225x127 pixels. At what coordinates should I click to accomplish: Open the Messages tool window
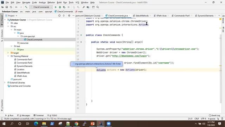(24, 115)
